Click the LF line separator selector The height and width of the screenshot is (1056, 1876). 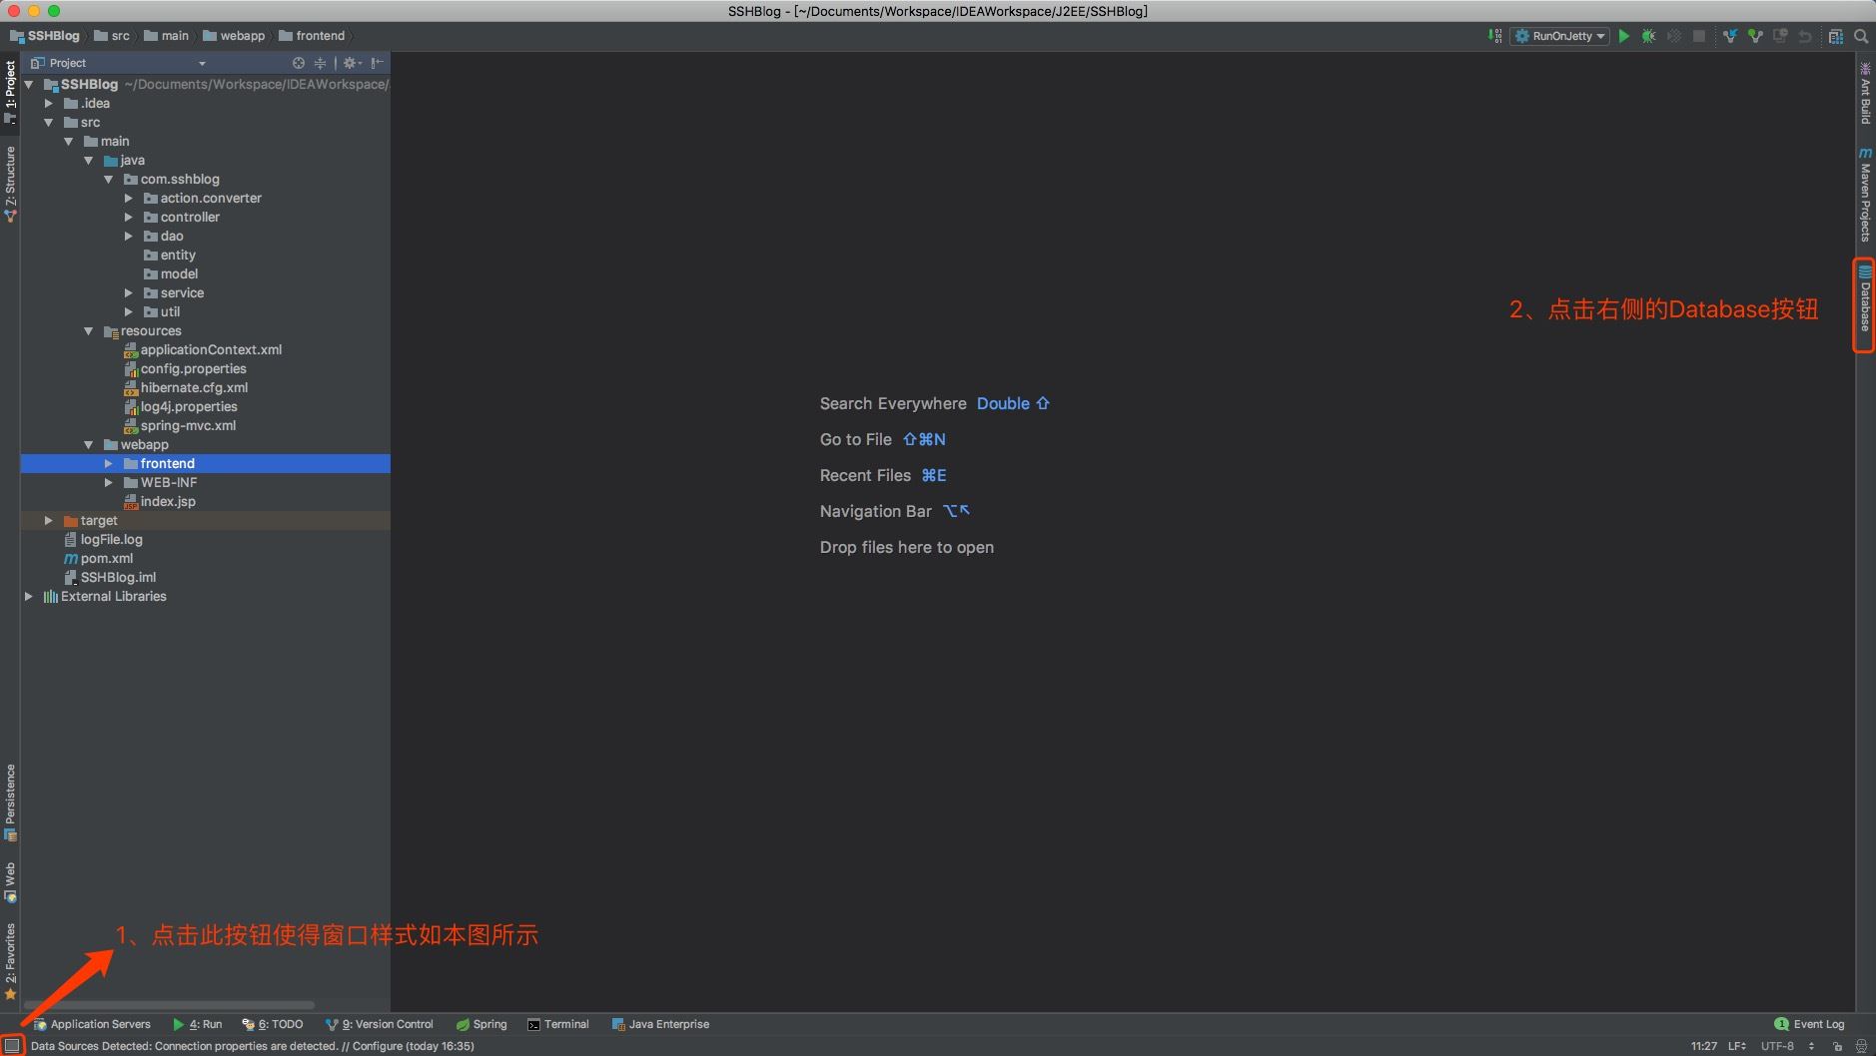1737,1046
